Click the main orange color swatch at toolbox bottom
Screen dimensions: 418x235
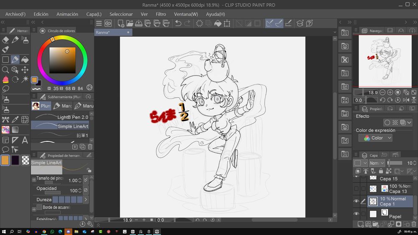[5, 160]
